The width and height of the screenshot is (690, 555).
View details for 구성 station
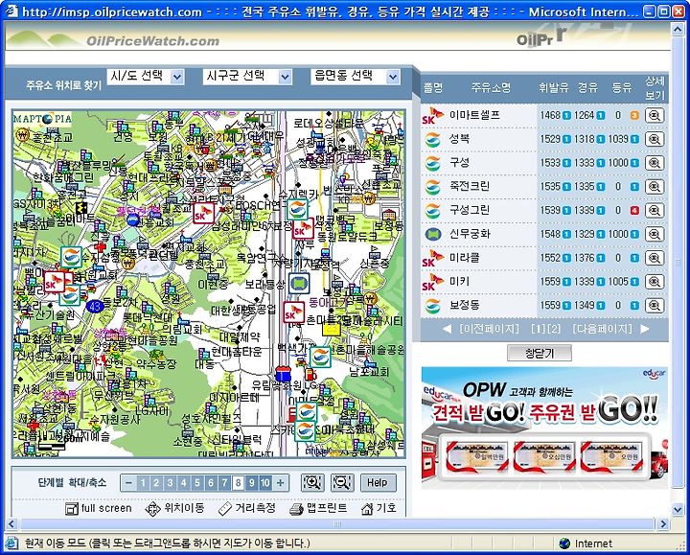pos(655,163)
